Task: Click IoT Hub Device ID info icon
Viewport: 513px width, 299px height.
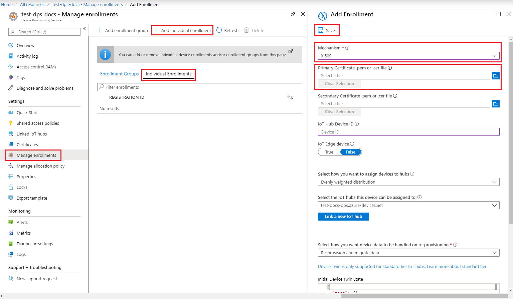Action: click(357, 124)
